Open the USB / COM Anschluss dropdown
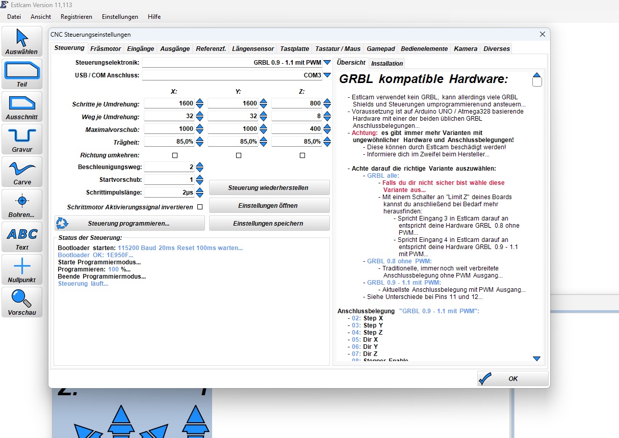This screenshot has width=619, height=438. tap(327, 75)
